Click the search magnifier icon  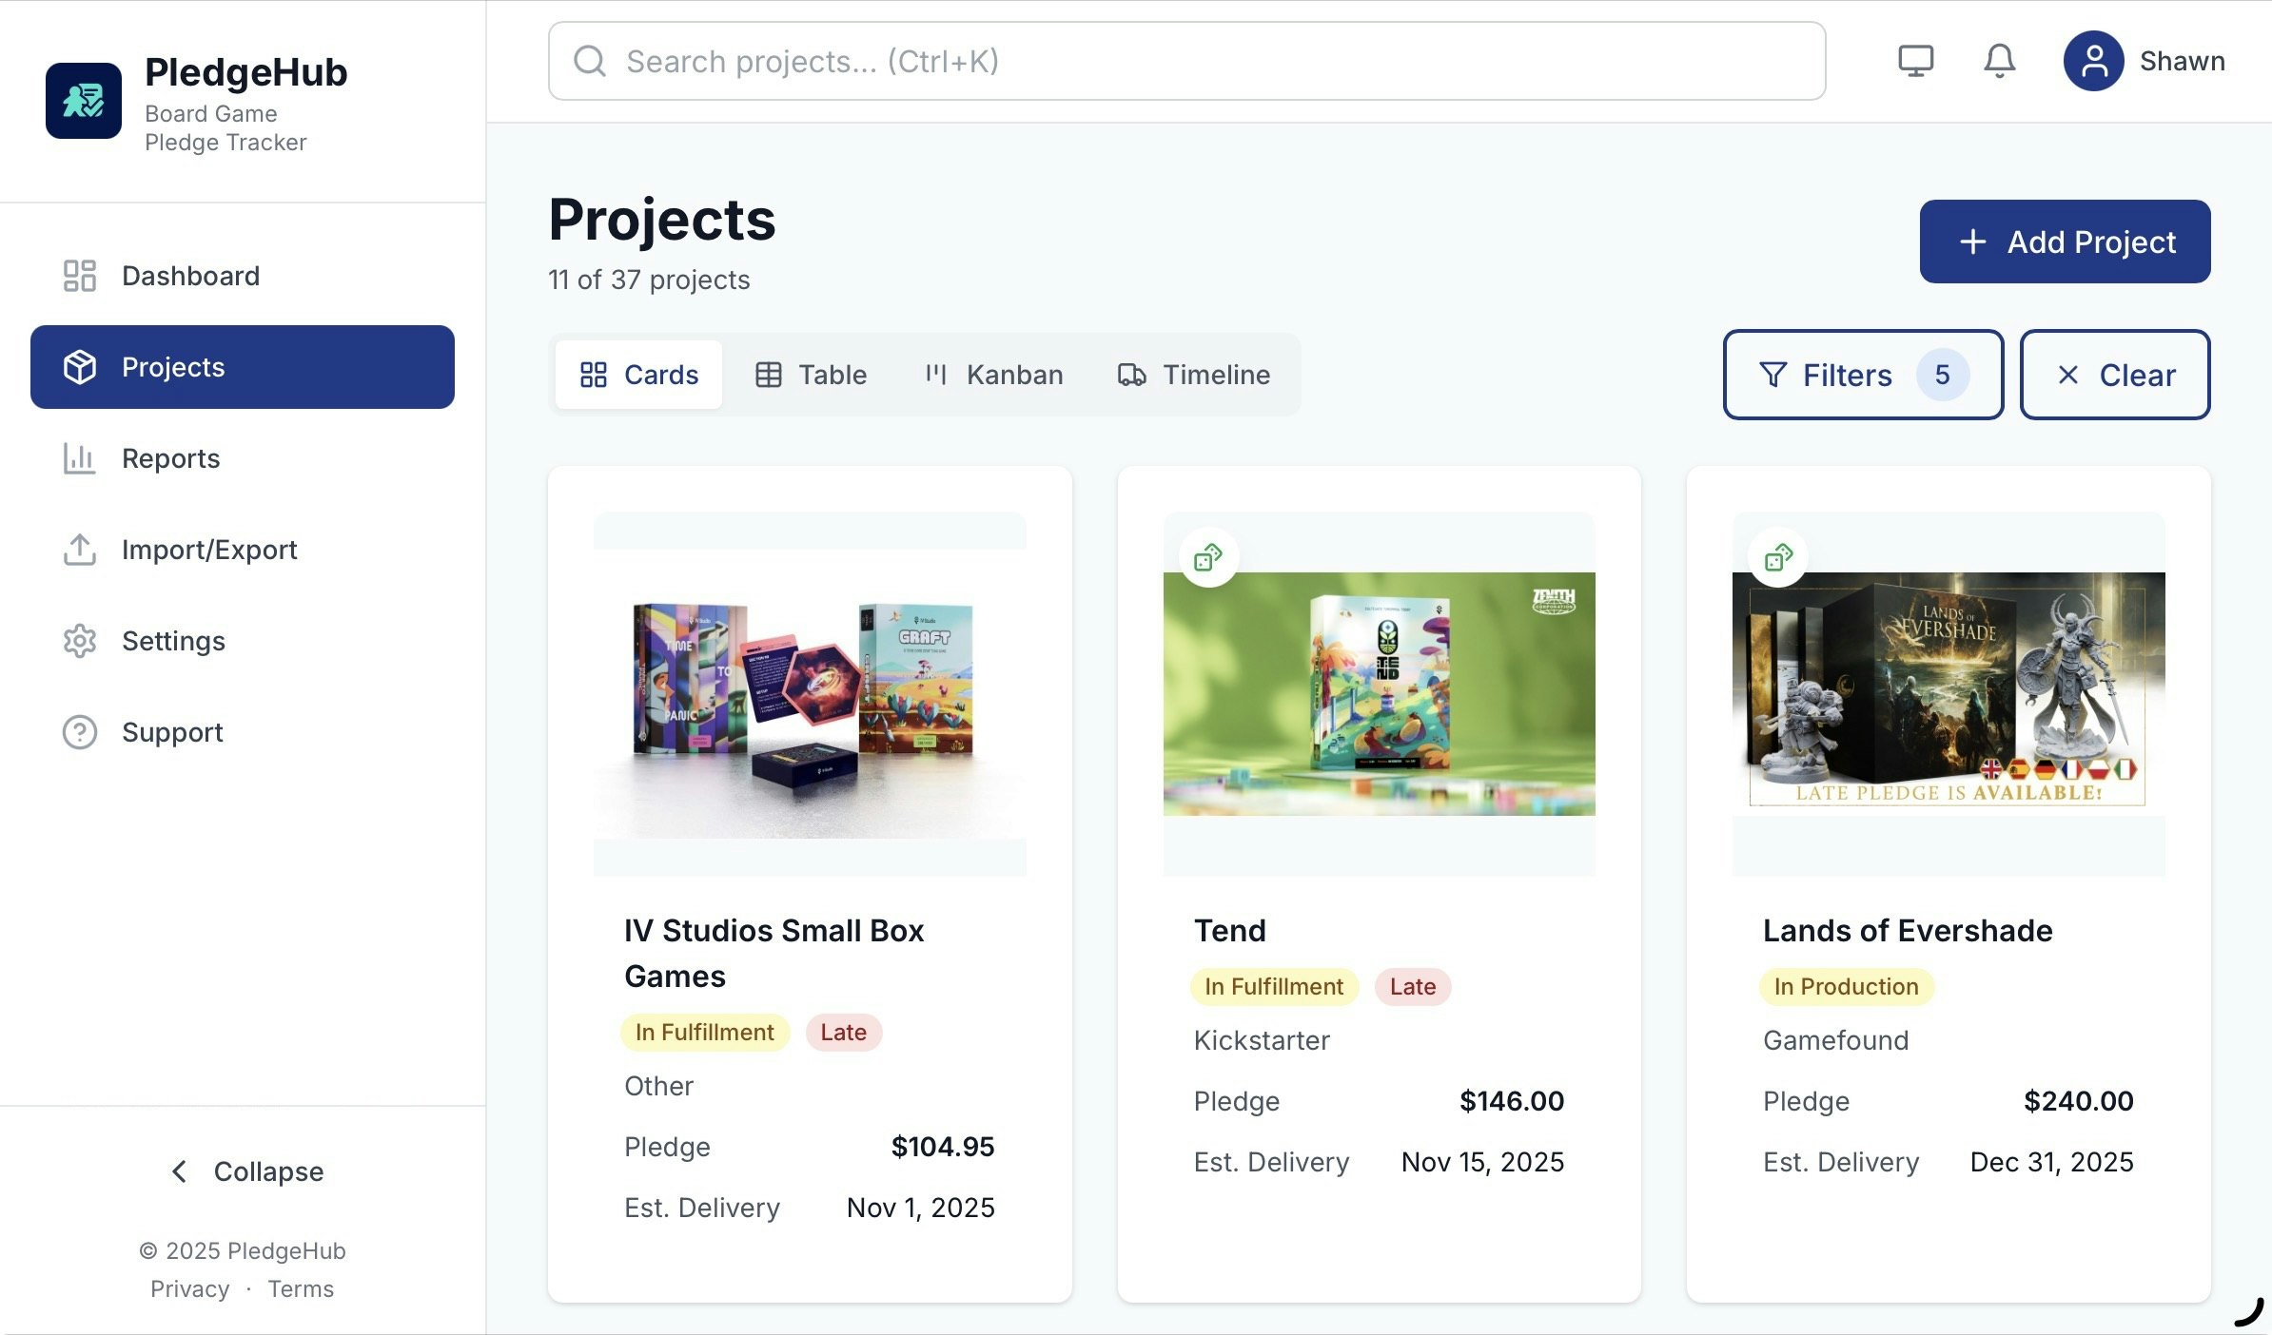[x=590, y=61]
